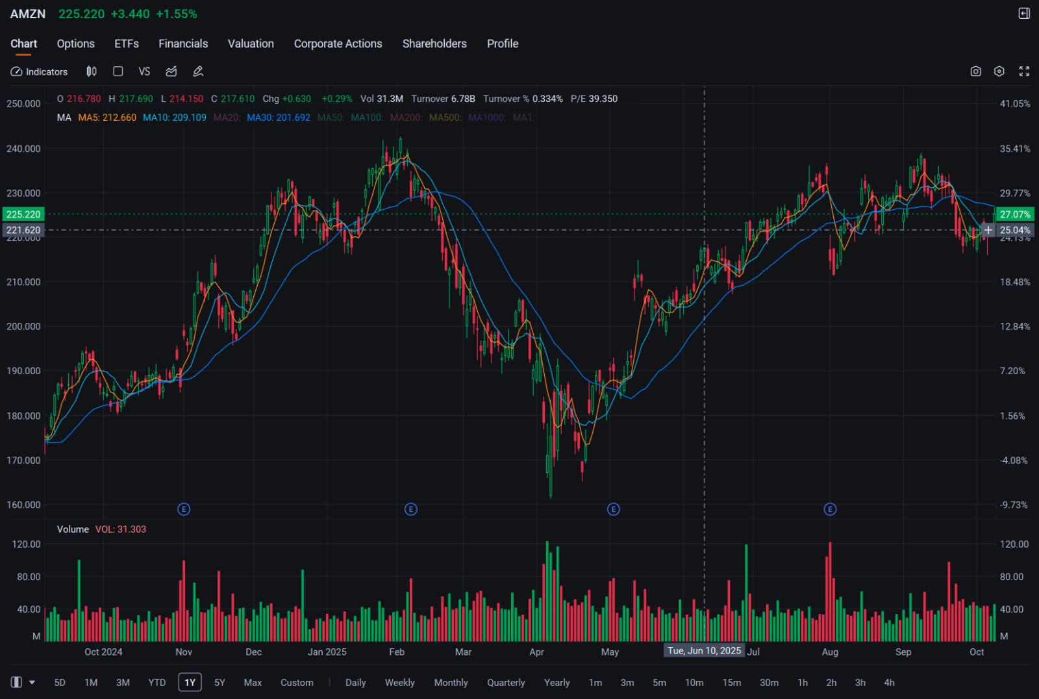Enter fullscreen chart mode
The image size is (1039, 699).
1024,71
